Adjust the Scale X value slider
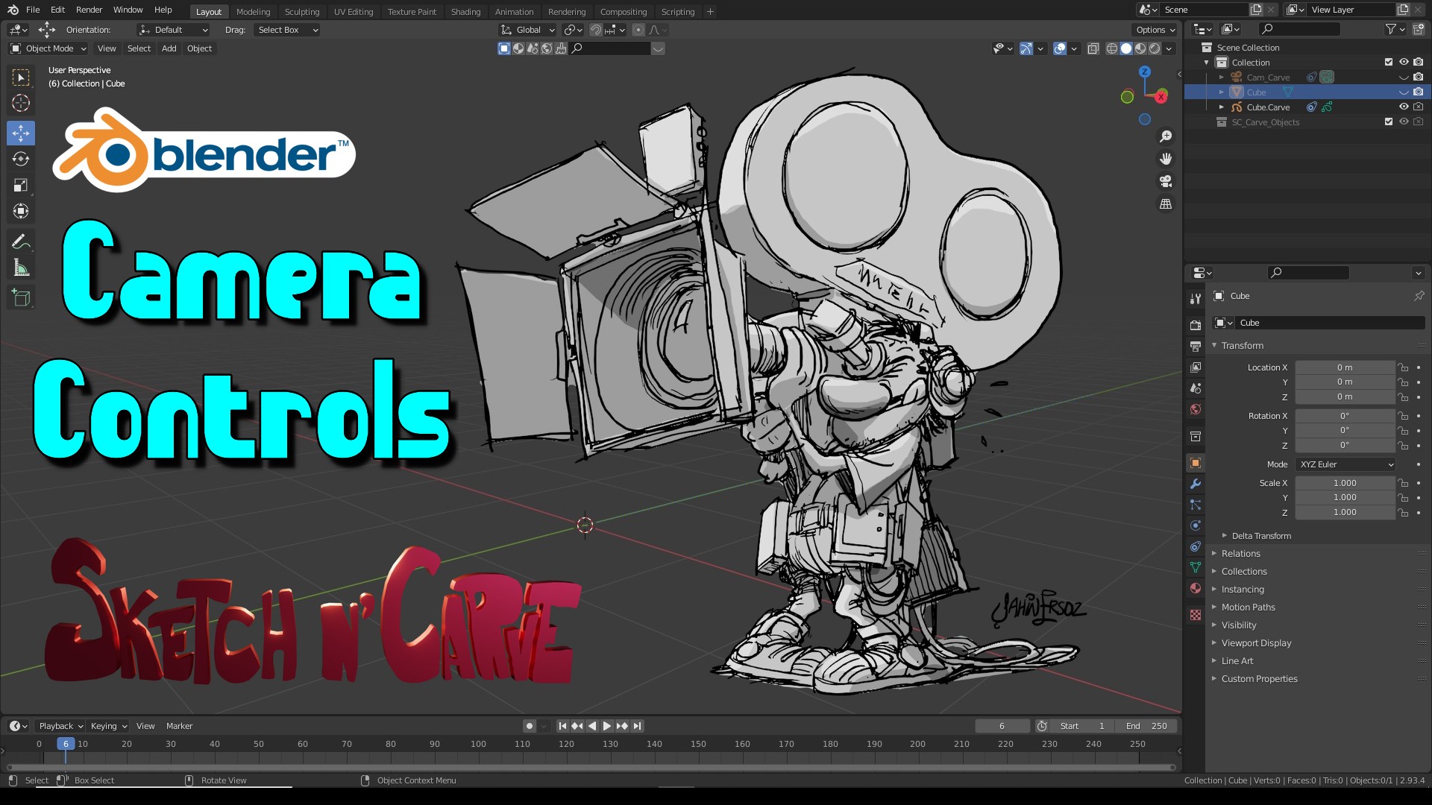 click(1345, 483)
